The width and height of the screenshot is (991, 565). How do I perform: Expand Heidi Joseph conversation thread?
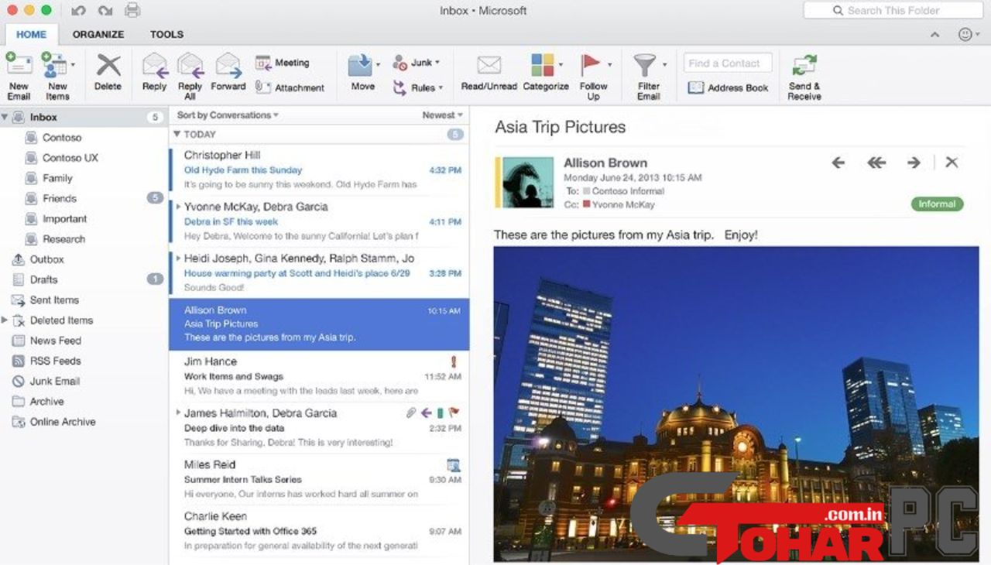tap(179, 259)
